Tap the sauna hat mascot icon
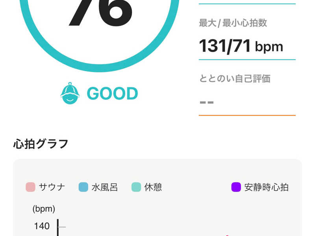The height and width of the screenshot is (236, 315). tap(70, 94)
